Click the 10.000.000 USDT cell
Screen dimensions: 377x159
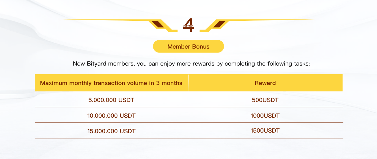(x=111, y=115)
